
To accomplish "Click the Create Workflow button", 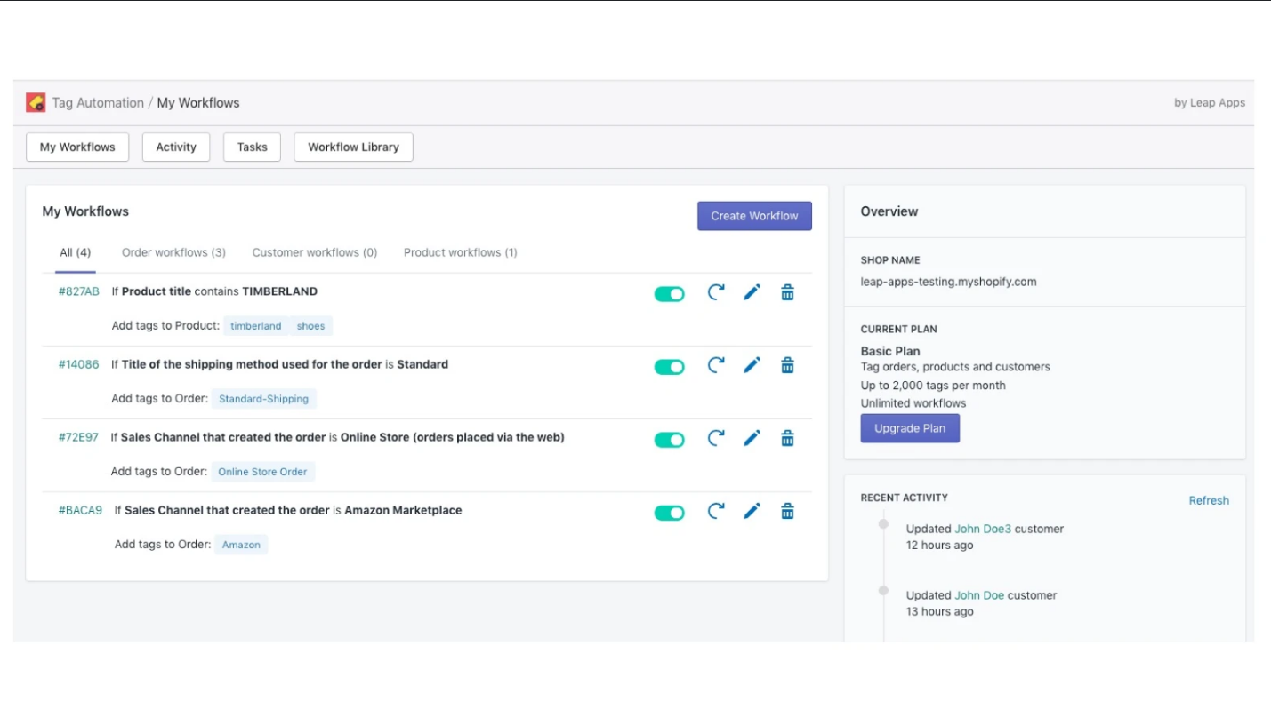I will tap(754, 216).
